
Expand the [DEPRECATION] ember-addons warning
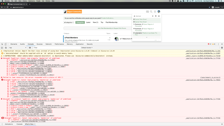[4, 56]
